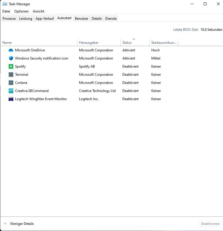Switch to the Leistung tab
Viewport: 223px width, 231px height.
pyautogui.click(x=25, y=19)
